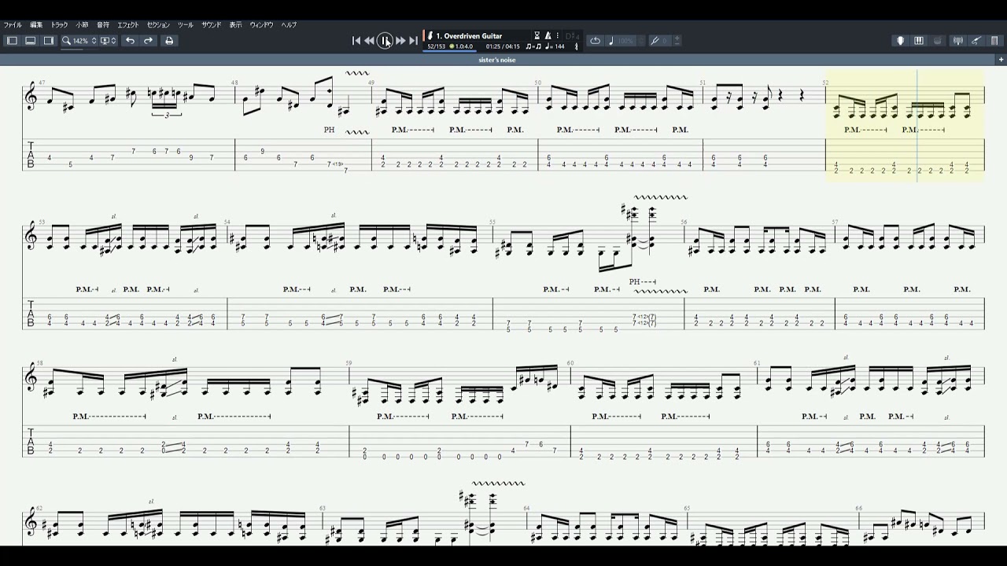Open the セクション menu
Image resolution: width=1007 pixels, height=566 pixels.
coord(158,25)
